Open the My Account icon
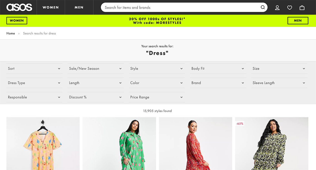The image size is (316, 170). (277, 7)
